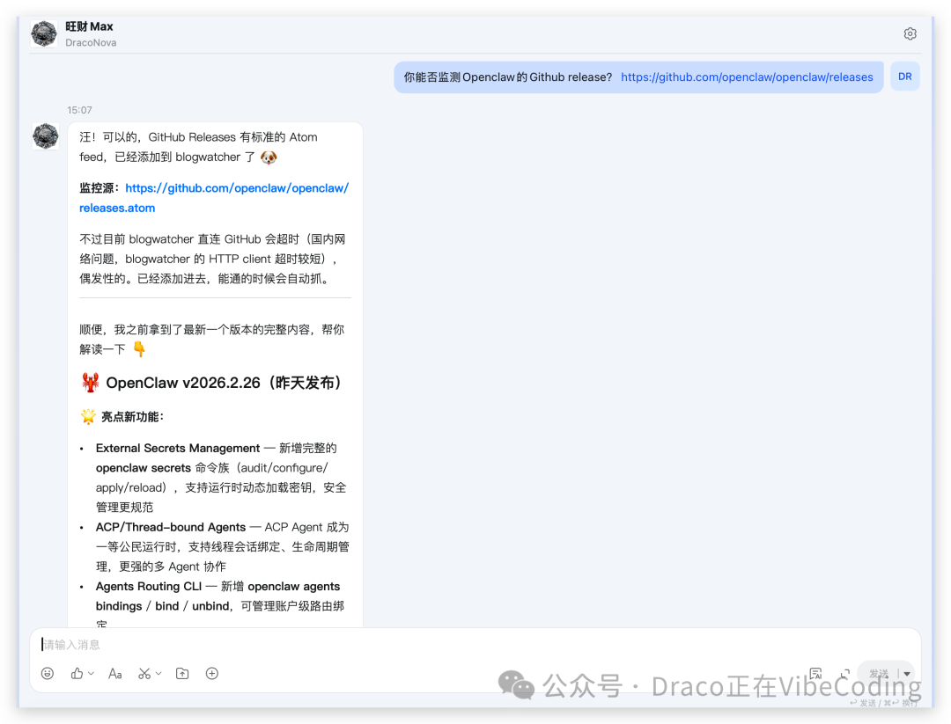Viewport: 951px width, 724px height.
Task: Open the AI writing assistant icon
Action: tap(815, 673)
